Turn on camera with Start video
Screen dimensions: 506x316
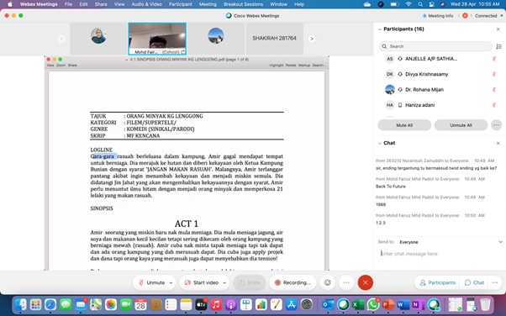pos(202,282)
